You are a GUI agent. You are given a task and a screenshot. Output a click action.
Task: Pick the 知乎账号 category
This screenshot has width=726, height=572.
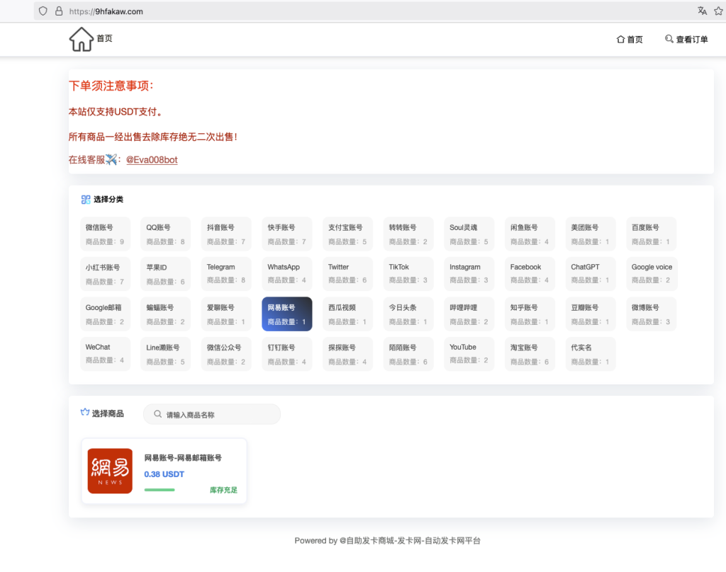point(530,314)
